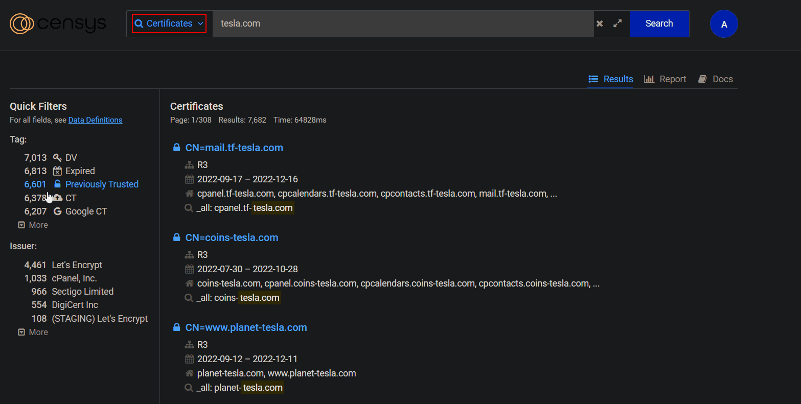Select CN=coins-tesla.com certificate result
The width and height of the screenshot is (801, 404).
[232, 237]
